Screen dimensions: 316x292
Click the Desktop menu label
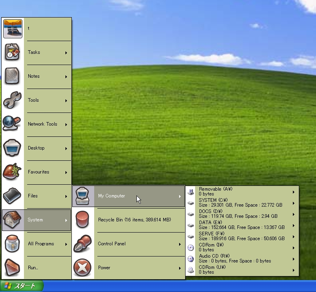[x=36, y=148]
